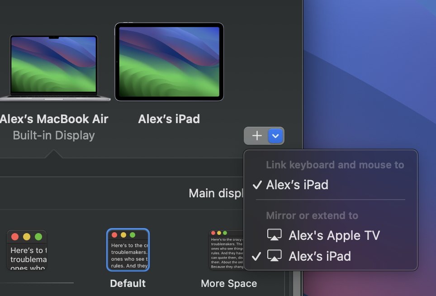The image size is (436, 296).
Task: Open the blue chevron display options dropdown
Action: tap(275, 136)
